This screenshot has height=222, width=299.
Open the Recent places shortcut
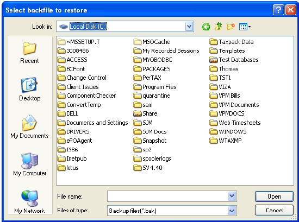29,53
